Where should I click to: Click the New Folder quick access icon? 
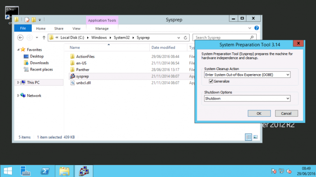(x=34, y=20)
